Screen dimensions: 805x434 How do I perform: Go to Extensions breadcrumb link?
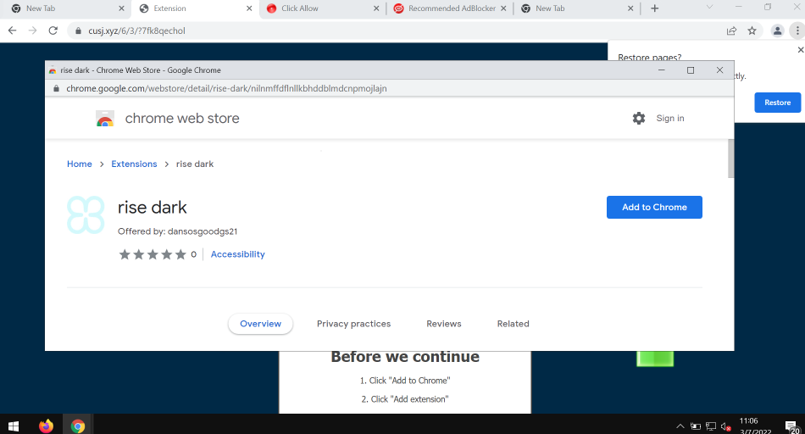click(x=134, y=164)
